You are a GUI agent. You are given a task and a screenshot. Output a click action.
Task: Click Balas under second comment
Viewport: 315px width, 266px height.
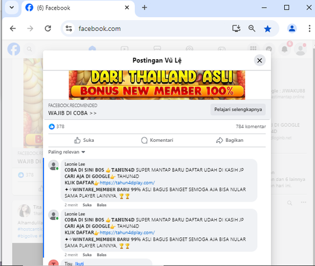pos(101,255)
